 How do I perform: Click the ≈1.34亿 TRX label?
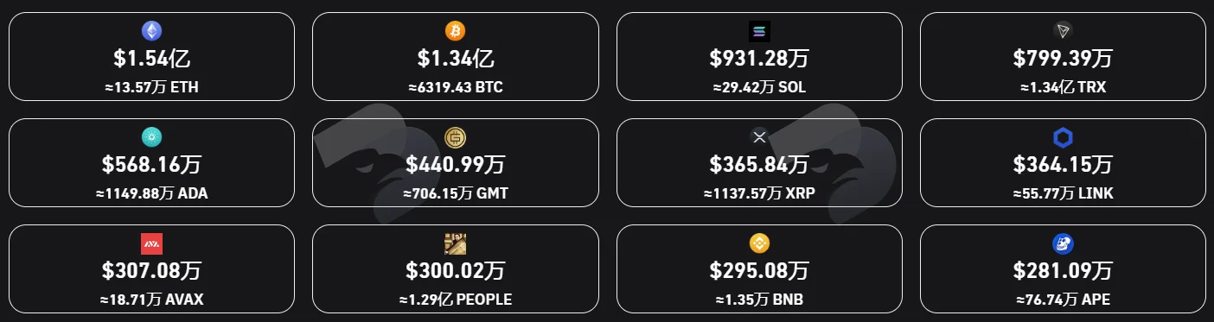(x=1063, y=87)
